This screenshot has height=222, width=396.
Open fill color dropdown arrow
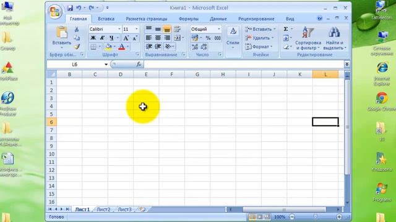[114, 47]
